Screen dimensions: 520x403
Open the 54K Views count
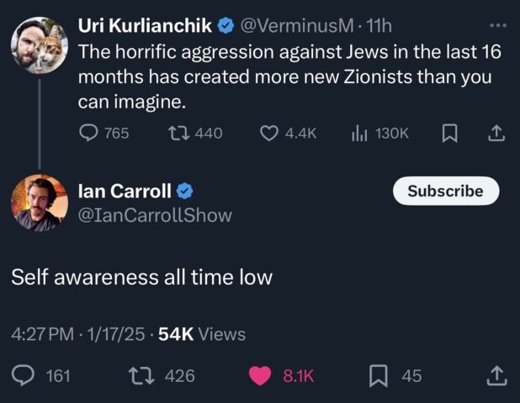pos(202,334)
